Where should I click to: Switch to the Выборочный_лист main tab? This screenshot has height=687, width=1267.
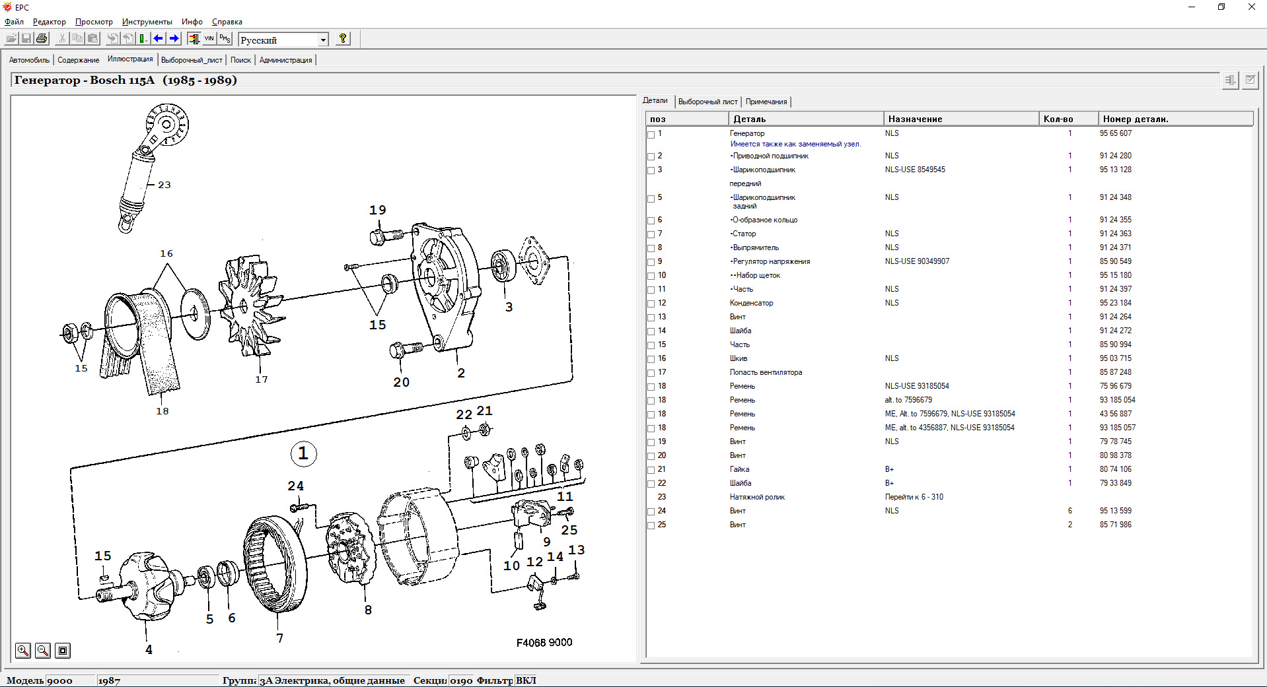click(x=192, y=60)
